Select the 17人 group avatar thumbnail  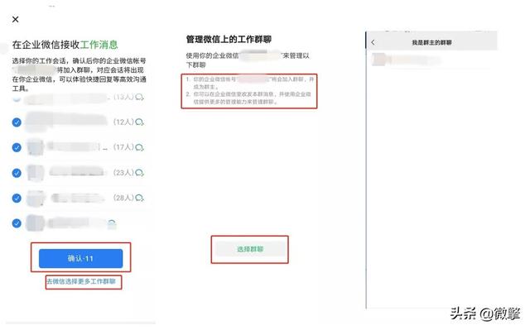36,147
